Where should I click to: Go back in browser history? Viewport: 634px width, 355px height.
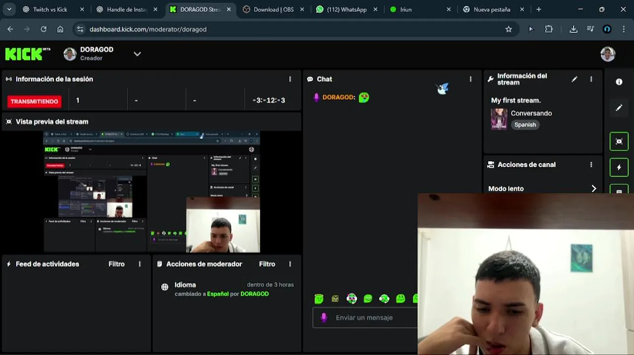(10, 29)
